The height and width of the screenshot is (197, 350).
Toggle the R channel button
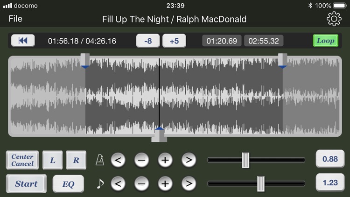[x=76, y=160]
